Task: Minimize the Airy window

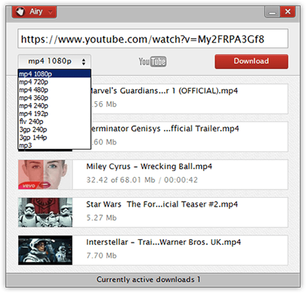Action: pos(273,12)
